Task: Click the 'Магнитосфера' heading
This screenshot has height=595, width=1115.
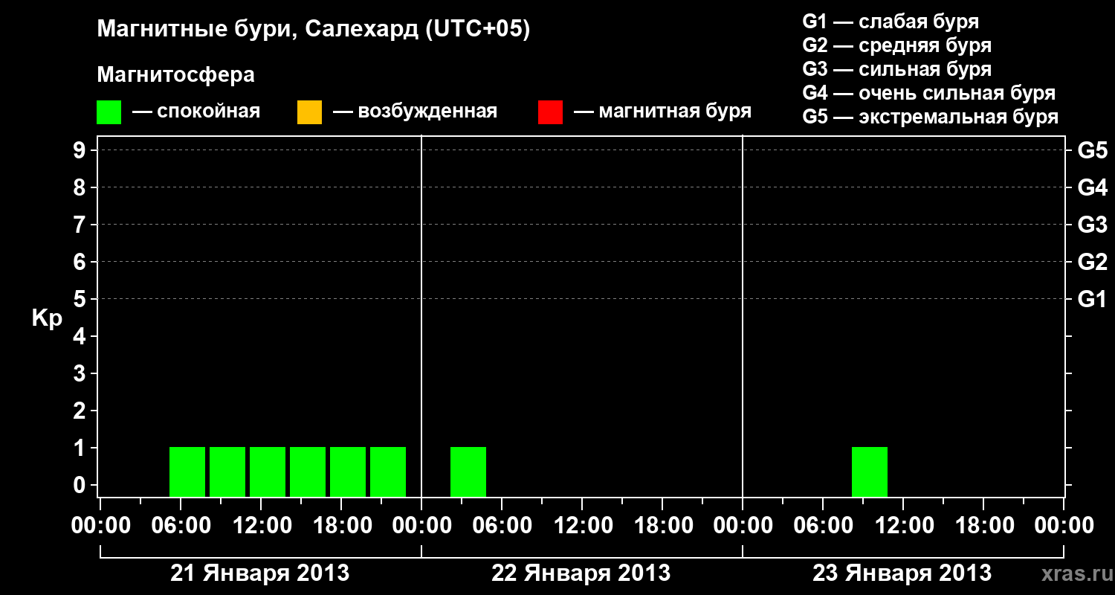Action: tap(175, 75)
